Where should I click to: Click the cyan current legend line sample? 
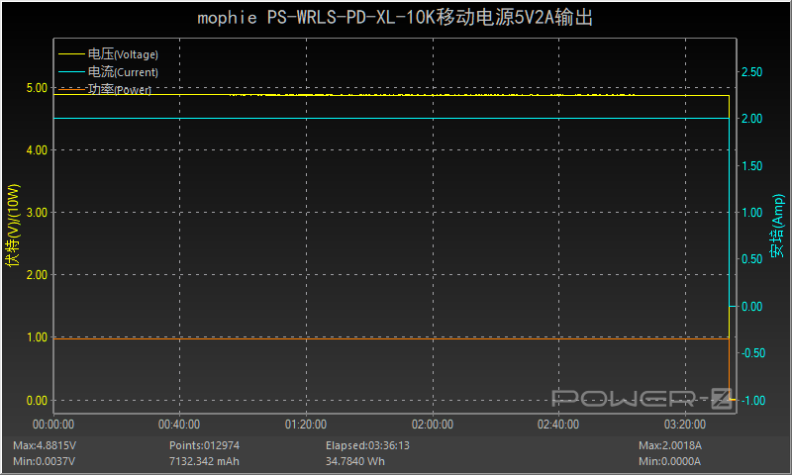point(71,72)
